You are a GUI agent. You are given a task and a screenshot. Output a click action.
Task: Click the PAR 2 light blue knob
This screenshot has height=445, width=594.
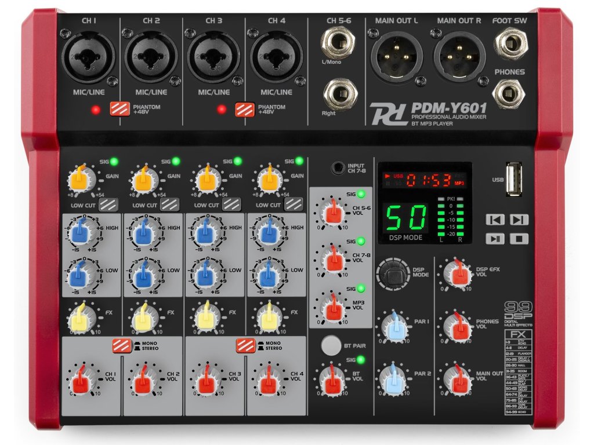[394, 378]
